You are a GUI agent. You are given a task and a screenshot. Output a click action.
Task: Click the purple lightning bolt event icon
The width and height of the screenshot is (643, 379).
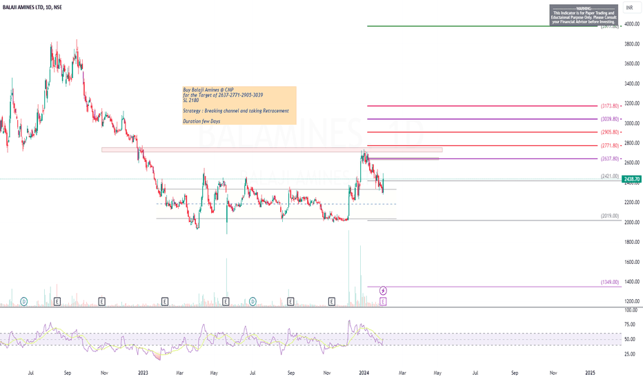(x=383, y=291)
